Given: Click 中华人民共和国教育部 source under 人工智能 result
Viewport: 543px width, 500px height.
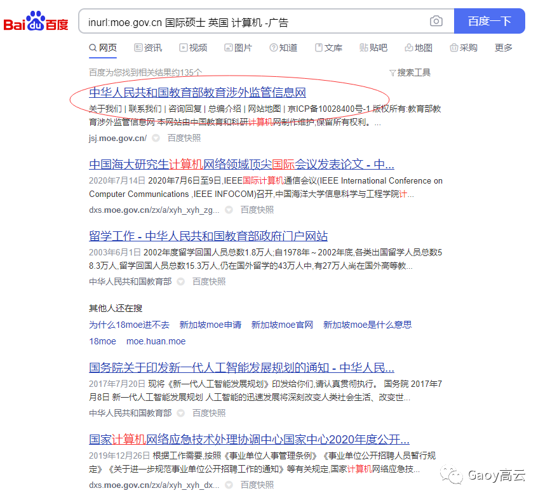Looking at the screenshot, I should (130, 413).
